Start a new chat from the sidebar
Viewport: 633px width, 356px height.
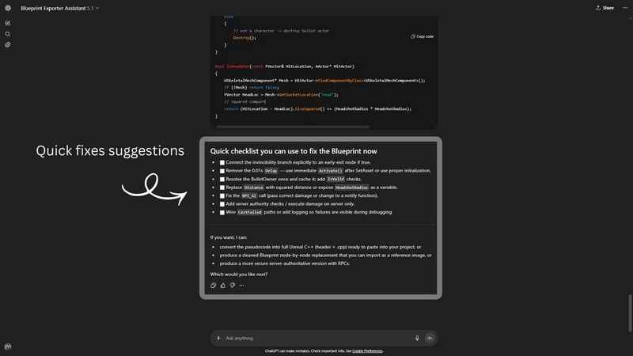(8, 23)
